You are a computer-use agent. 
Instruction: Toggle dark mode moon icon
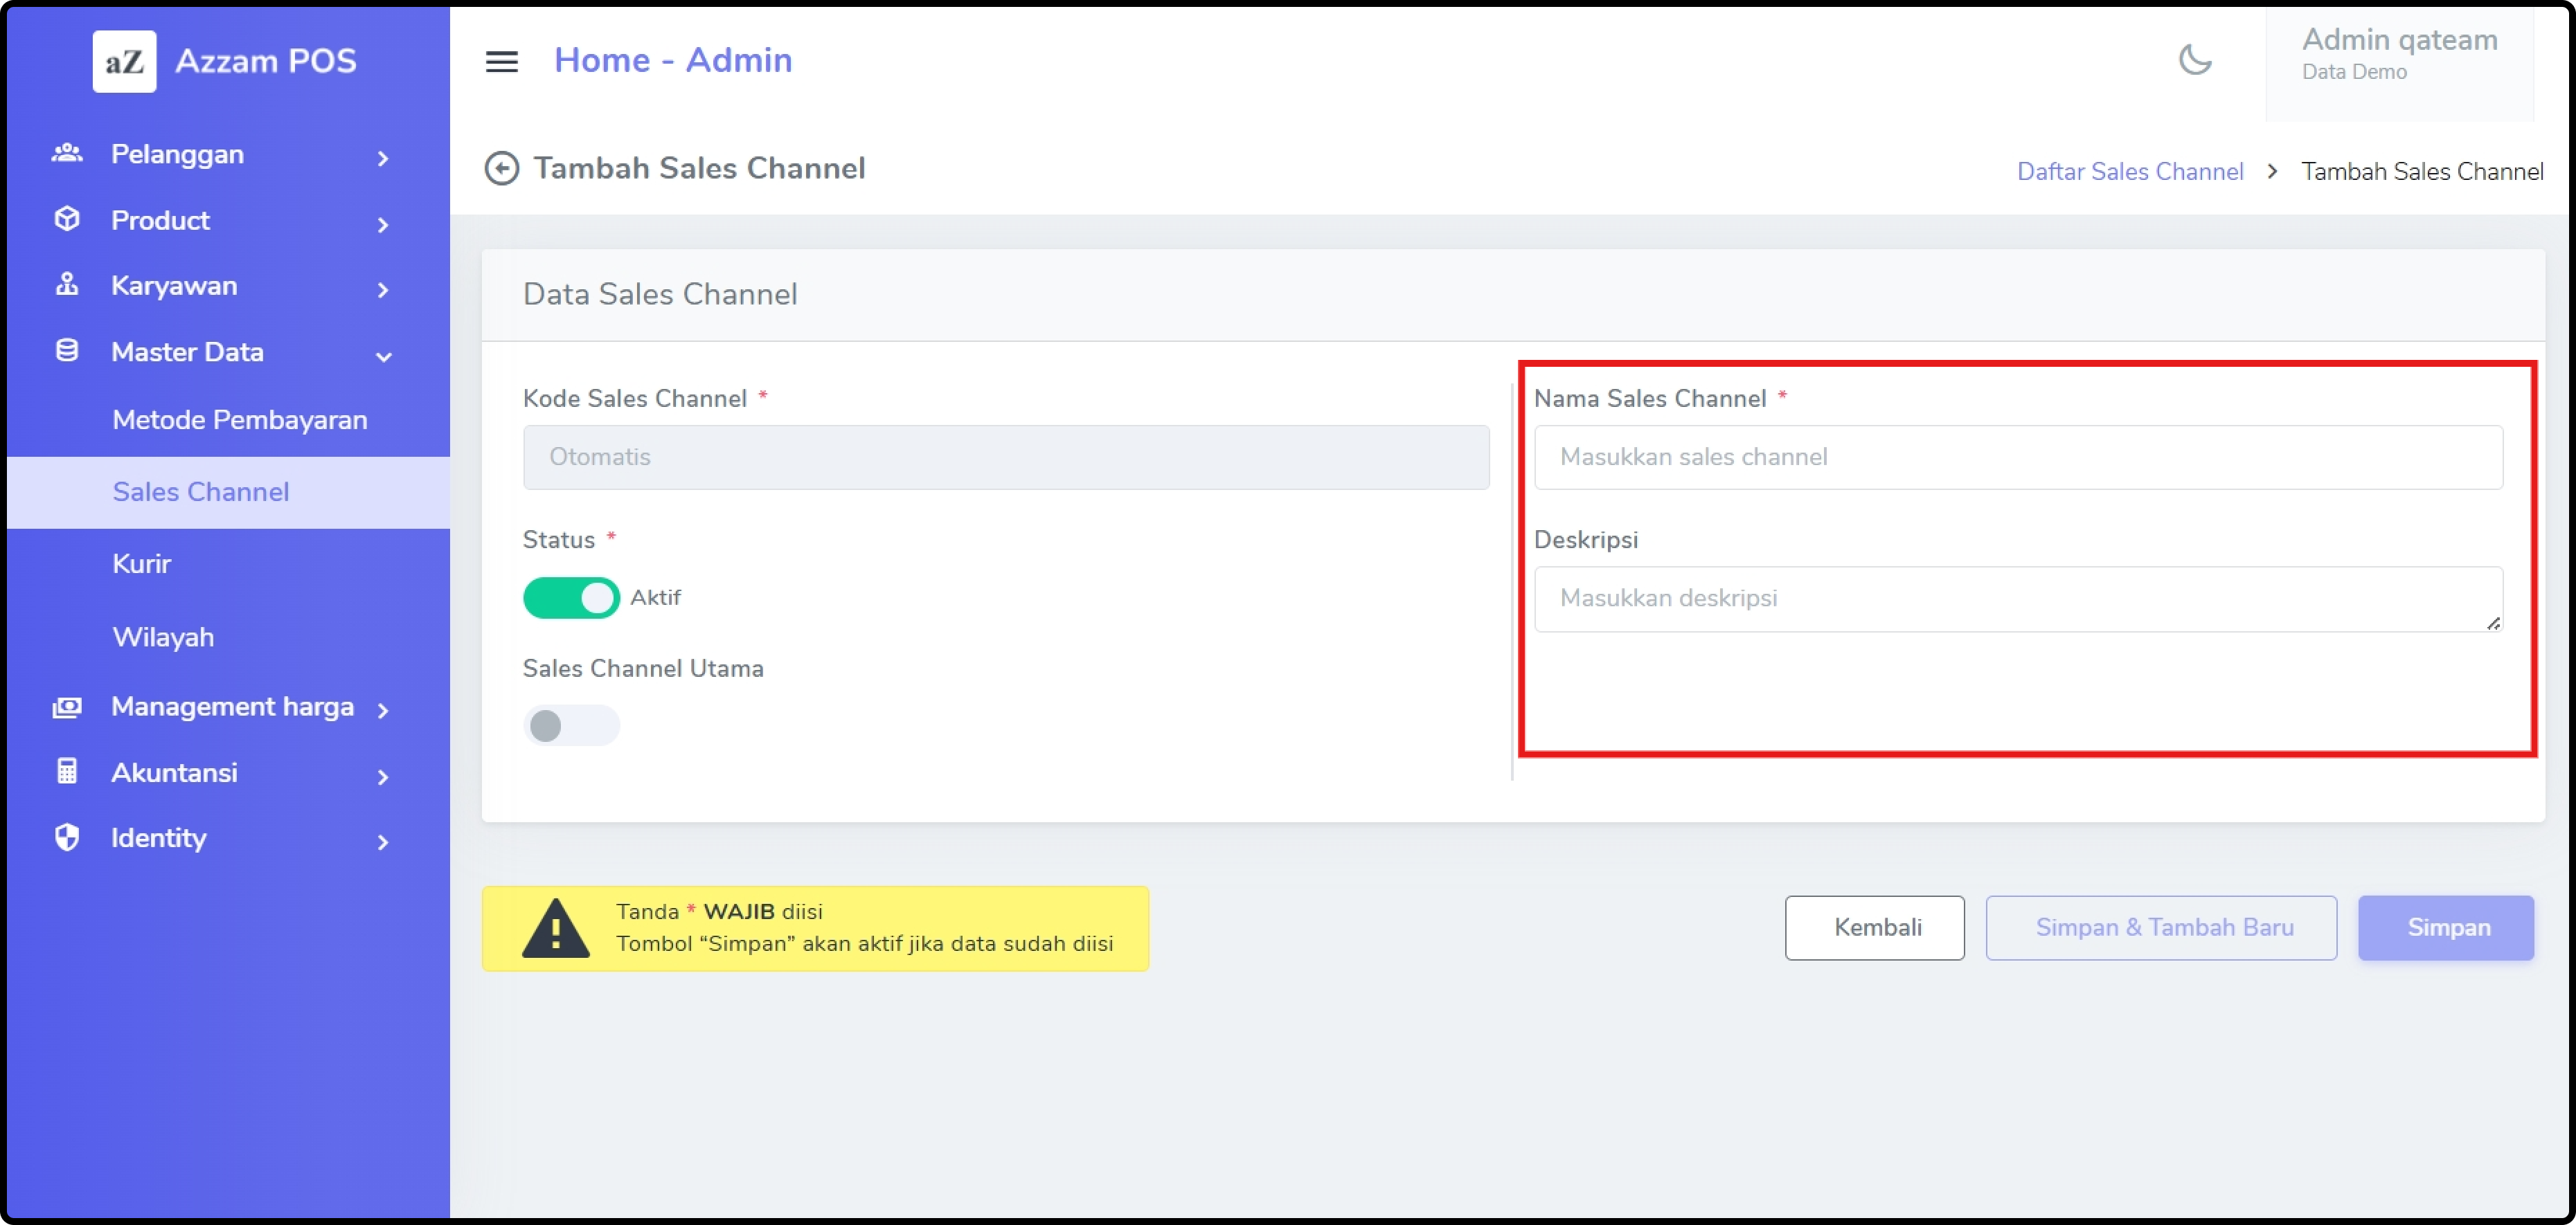2195,60
